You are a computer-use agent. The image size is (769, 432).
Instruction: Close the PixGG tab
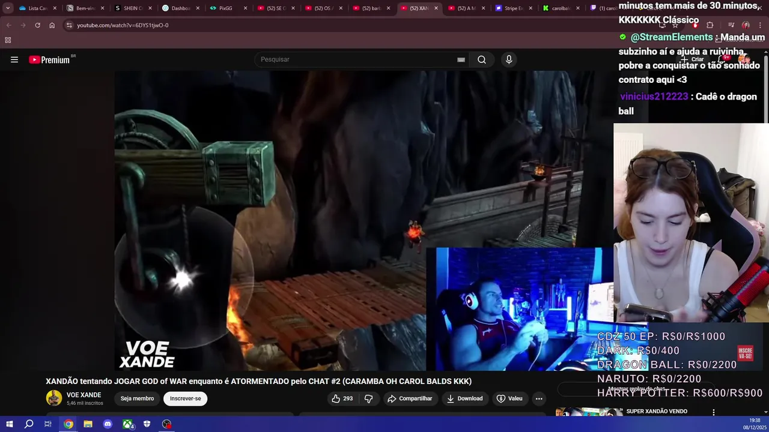pyautogui.click(x=245, y=8)
